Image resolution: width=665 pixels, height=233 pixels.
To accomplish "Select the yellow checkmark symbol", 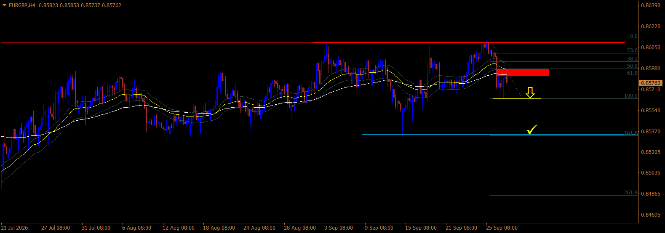I will point(532,130).
